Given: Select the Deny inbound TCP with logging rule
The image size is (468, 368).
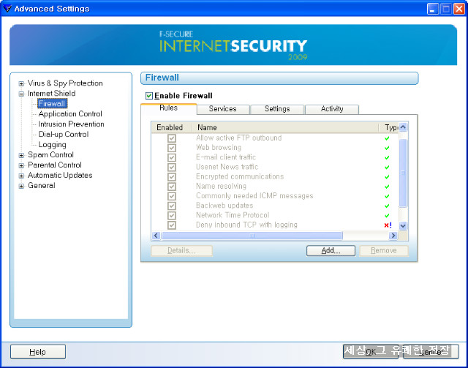Looking at the screenshot, I should tap(246, 225).
